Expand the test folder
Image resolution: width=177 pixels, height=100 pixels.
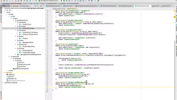click(7, 71)
